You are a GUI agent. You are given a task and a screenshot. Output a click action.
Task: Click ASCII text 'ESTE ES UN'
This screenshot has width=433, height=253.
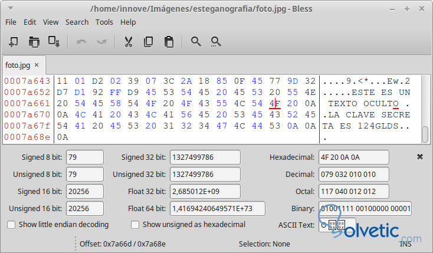point(381,92)
